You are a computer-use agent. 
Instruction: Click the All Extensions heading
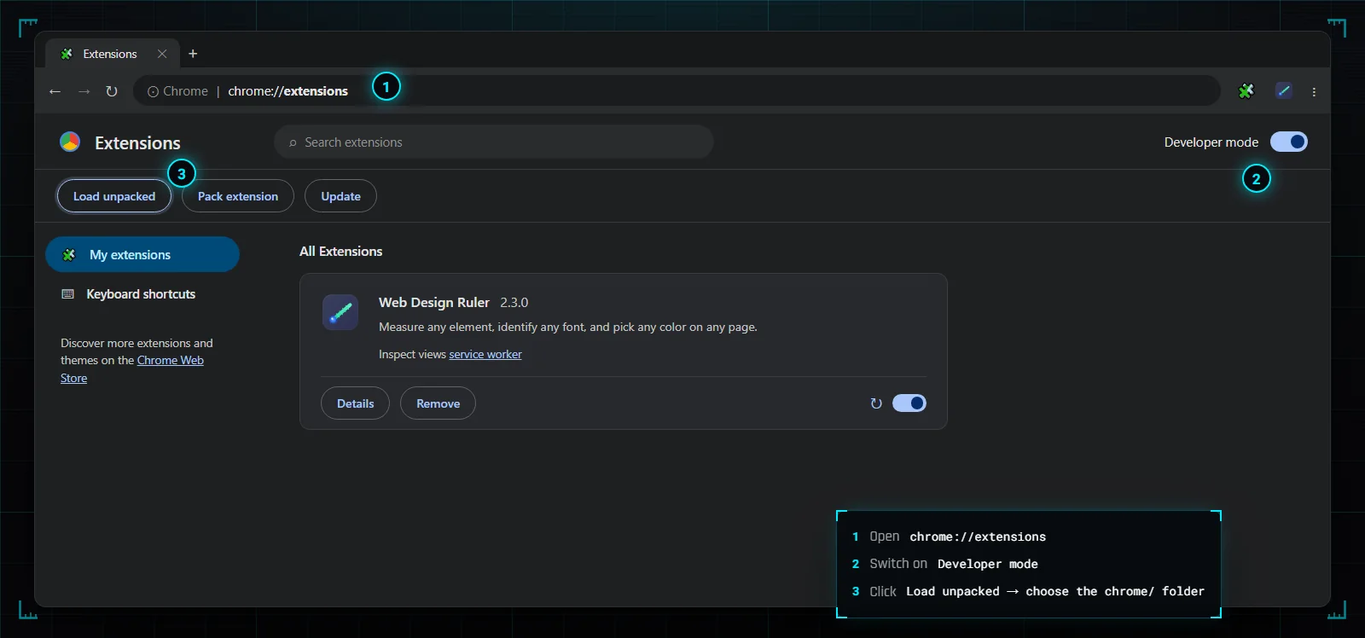(340, 251)
